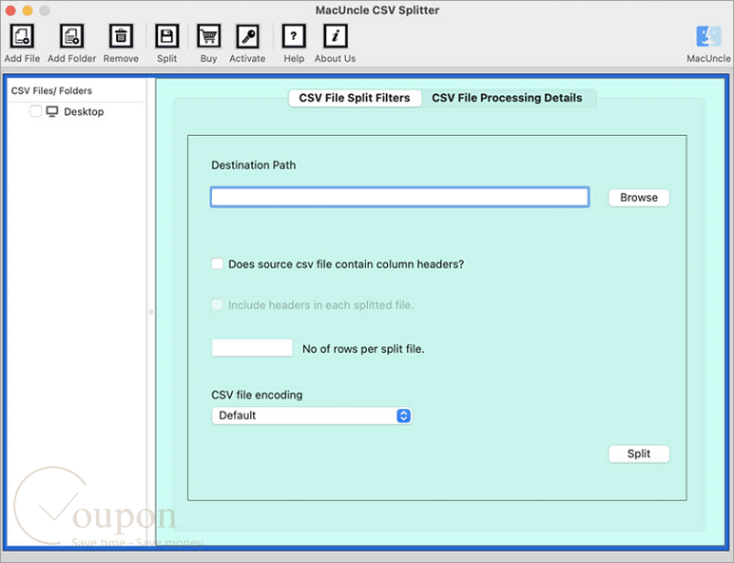Minimize the window with the yellow button
Viewport: 734px width, 563px height.
[28, 10]
